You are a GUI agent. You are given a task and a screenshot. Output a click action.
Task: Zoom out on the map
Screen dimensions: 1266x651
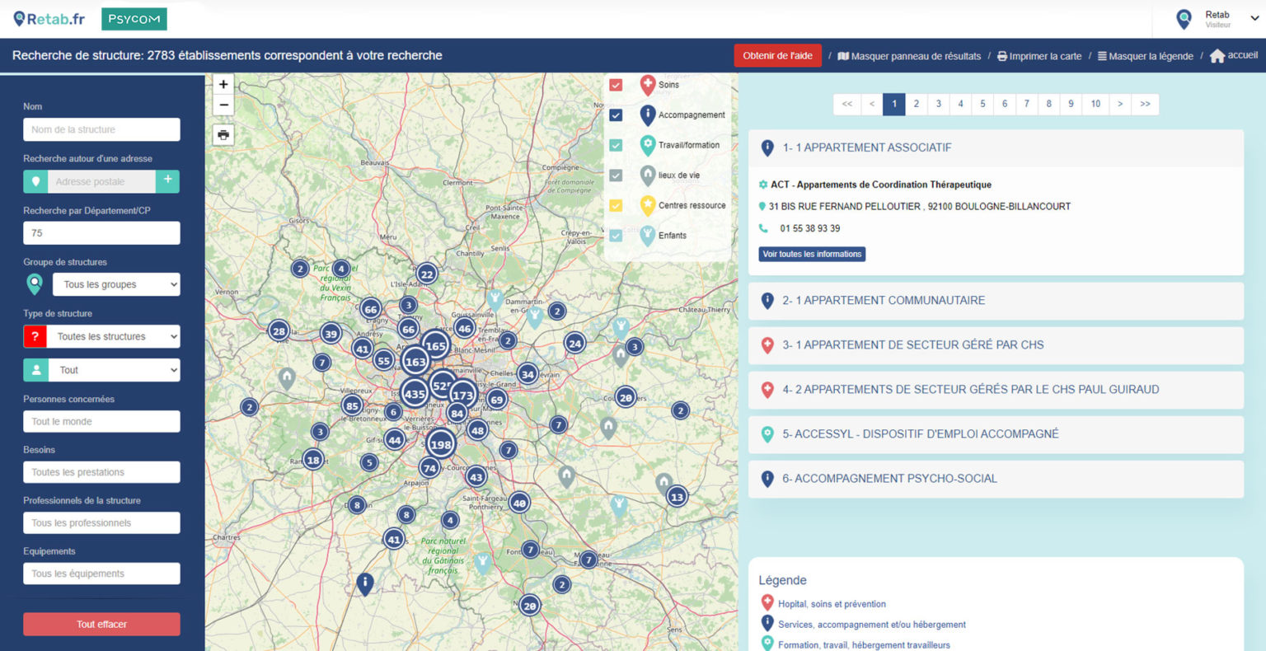coord(223,105)
